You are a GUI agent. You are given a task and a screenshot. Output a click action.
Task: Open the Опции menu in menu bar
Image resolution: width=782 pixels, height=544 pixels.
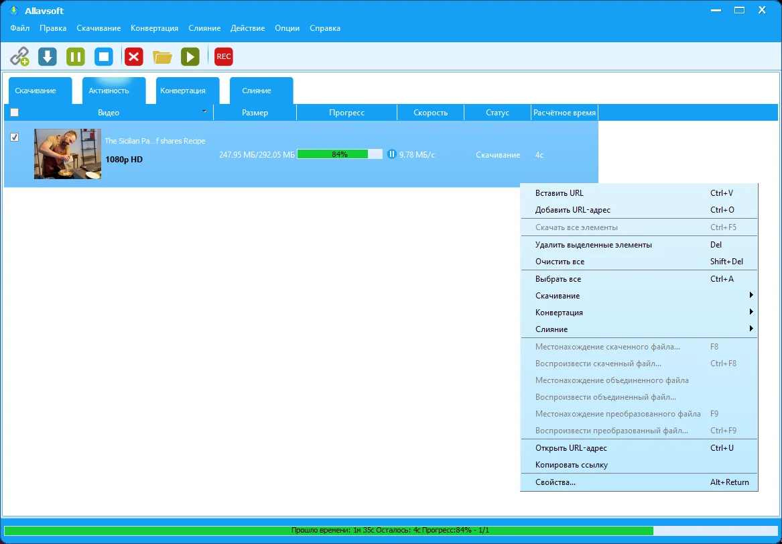point(287,28)
